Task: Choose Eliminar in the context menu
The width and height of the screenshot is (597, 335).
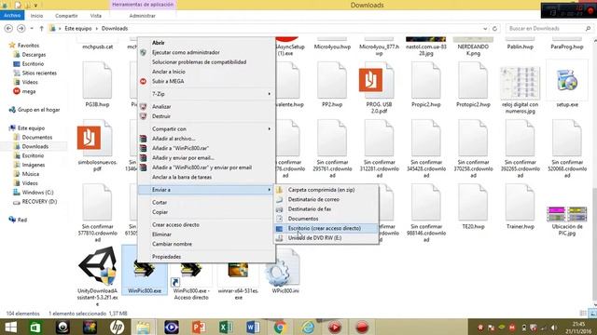Action: 206,234
